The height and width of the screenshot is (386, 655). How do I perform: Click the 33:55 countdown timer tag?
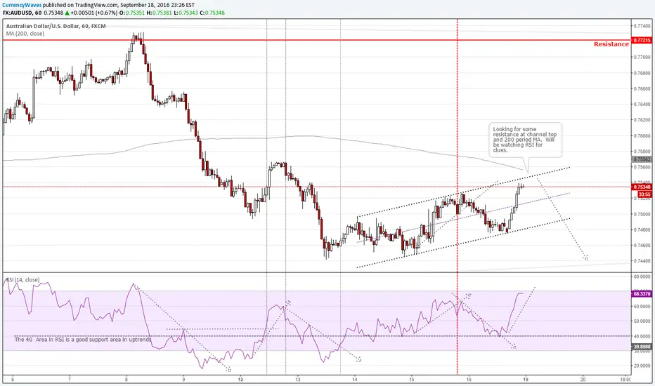[x=644, y=194]
